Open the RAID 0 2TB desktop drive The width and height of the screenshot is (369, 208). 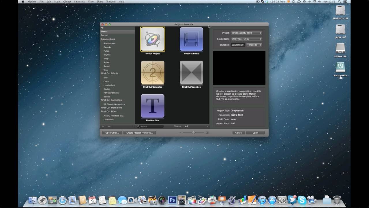pos(340,49)
